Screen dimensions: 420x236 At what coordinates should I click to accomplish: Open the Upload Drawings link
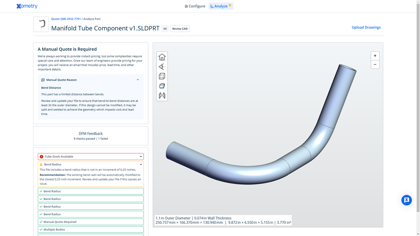[x=366, y=27]
